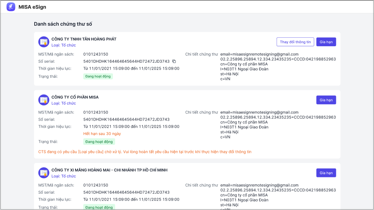Click Đang hoạt động status badge of Tân Hoàng Phát
This screenshot has width=374, height=210.
coord(98,76)
